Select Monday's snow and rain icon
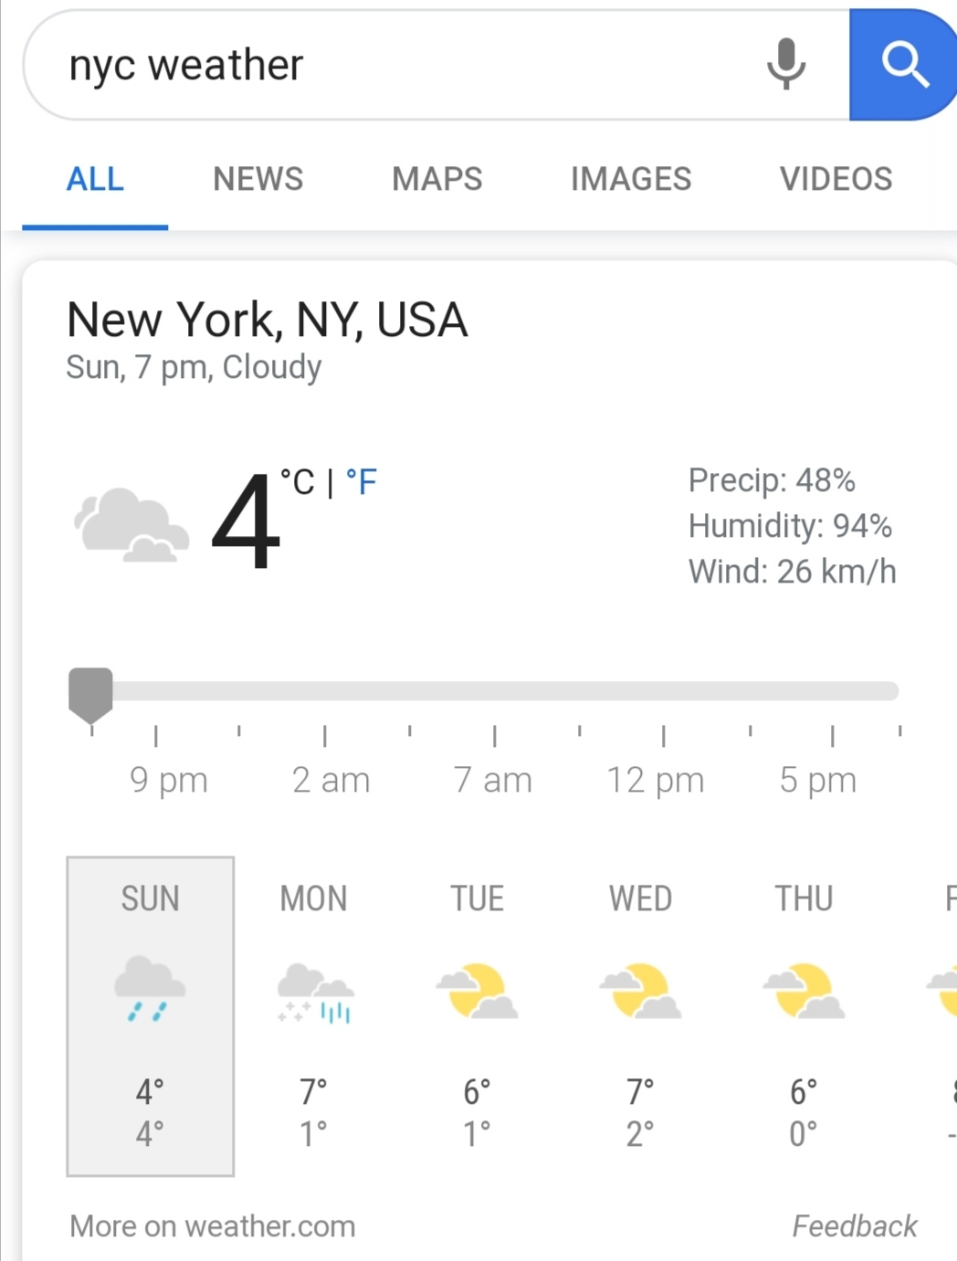The width and height of the screenshot is (957, 1261). coord(315,993)
